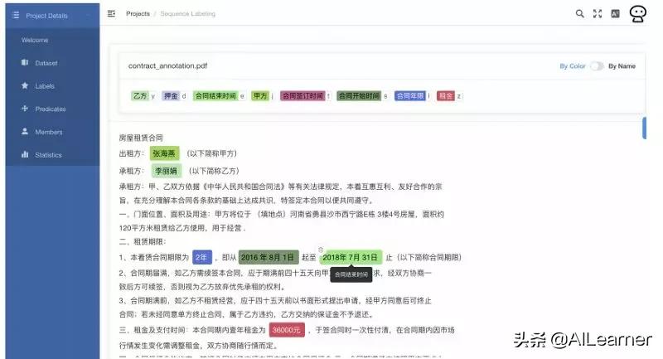Image resolution: width=663 pixels, height=359 pixels.
Task: Toggle the By Color / By Name switch
Action: tap(597, 66)
